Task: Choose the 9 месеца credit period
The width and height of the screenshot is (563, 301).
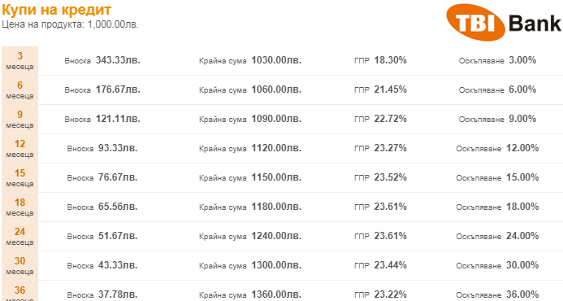Action: pos(19,120)
